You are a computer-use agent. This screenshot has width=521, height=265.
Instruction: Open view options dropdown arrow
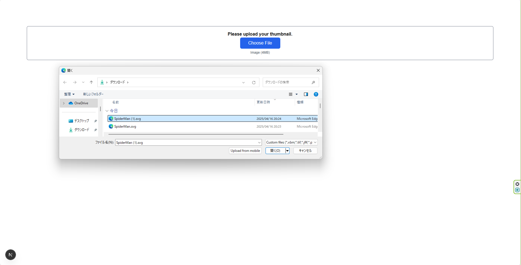point(297,94)
